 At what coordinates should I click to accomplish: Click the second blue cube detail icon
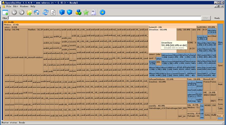coord(69,12)
